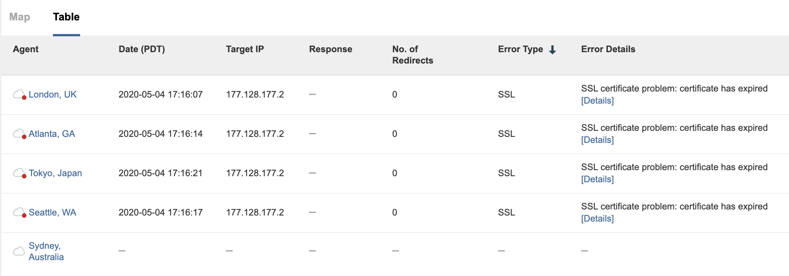Click the Seattle, WA cloud agent icon

[19, 212]
